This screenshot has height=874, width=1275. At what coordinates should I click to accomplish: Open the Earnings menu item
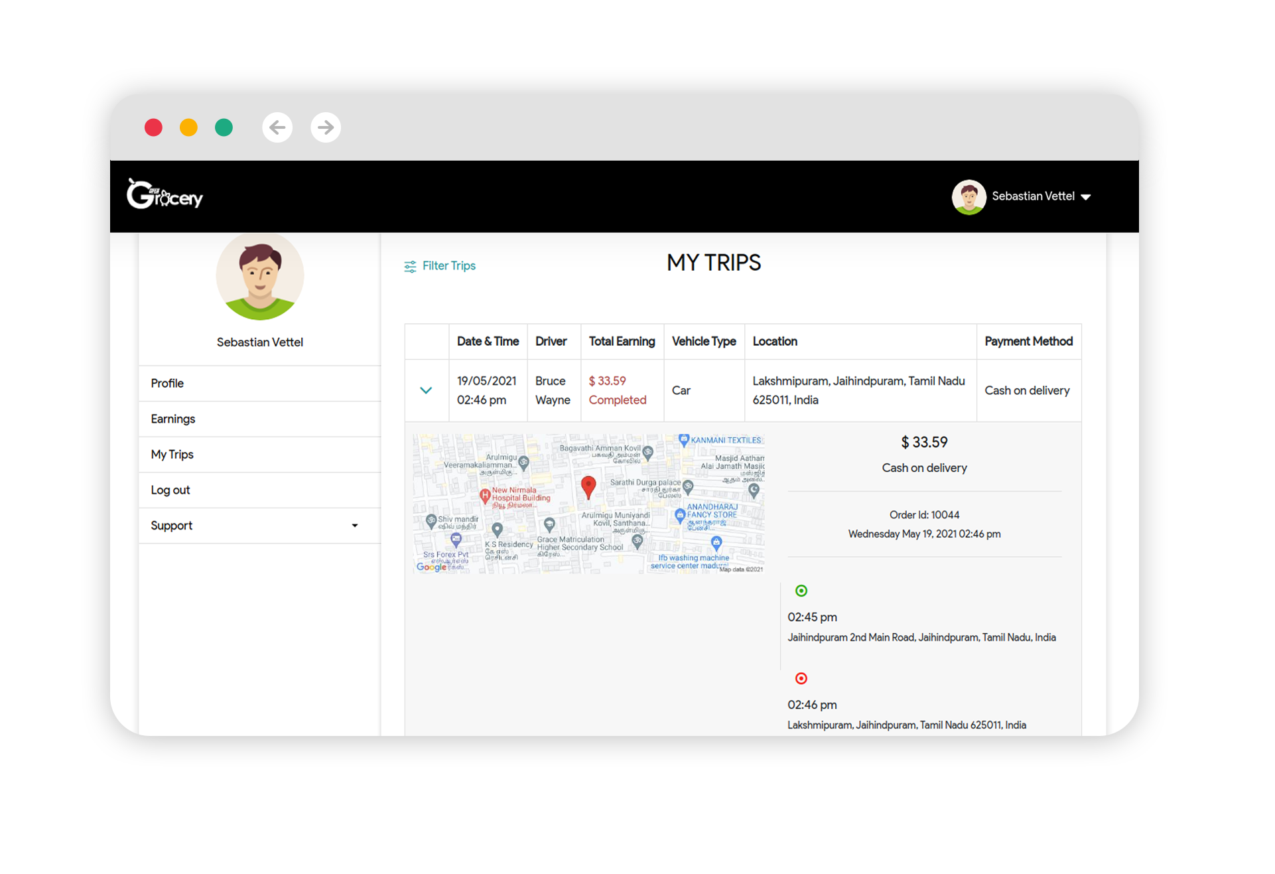point(260,419)
